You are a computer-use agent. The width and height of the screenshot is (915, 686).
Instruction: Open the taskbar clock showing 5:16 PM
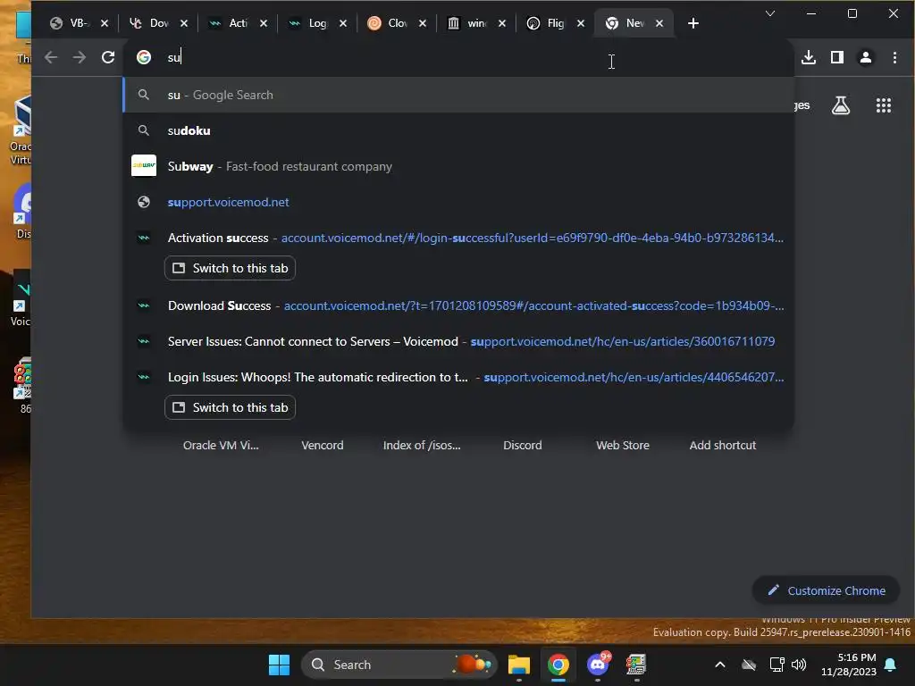point(849,665)
